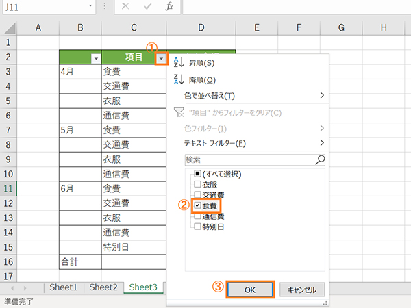Click the Z-to-A descending sort icon
411x308 pixels.
click(179, 79)
